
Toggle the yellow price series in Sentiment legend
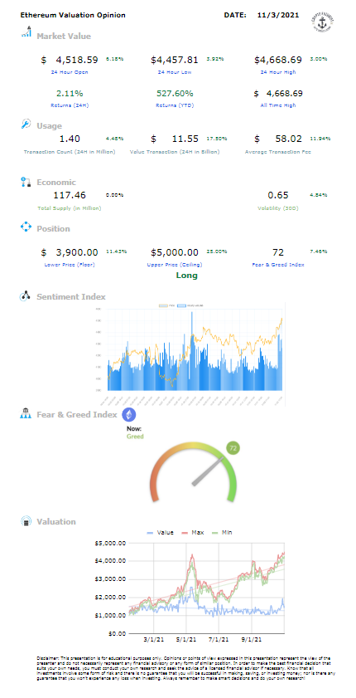tap(167, 305)
